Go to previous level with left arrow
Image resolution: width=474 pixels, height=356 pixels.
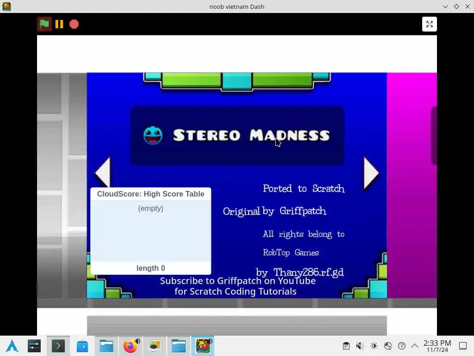point(103,173)
